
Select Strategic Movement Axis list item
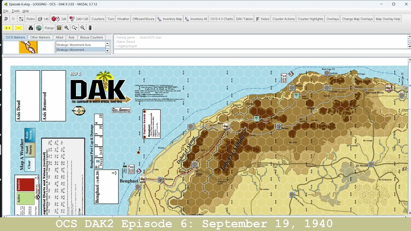coord(81,45)
